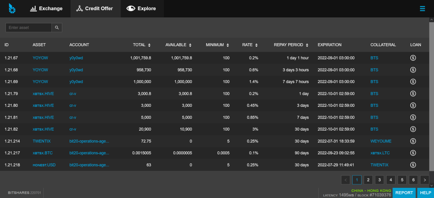The height and width of the screenshot is (198, 434).
Task: Sort table by Available column
Action: coord(178,45)
